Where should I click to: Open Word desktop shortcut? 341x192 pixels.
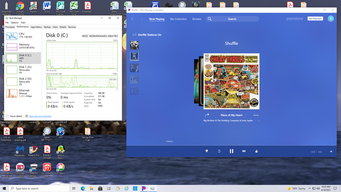(47, 7)
